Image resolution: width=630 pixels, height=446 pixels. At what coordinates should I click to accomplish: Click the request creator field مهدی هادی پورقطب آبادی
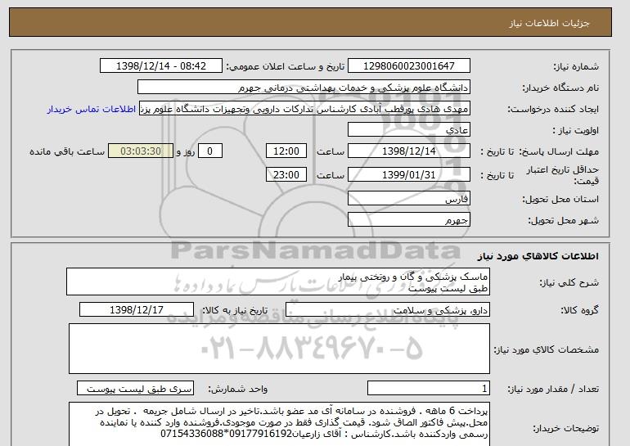click(x=304, y=109)
